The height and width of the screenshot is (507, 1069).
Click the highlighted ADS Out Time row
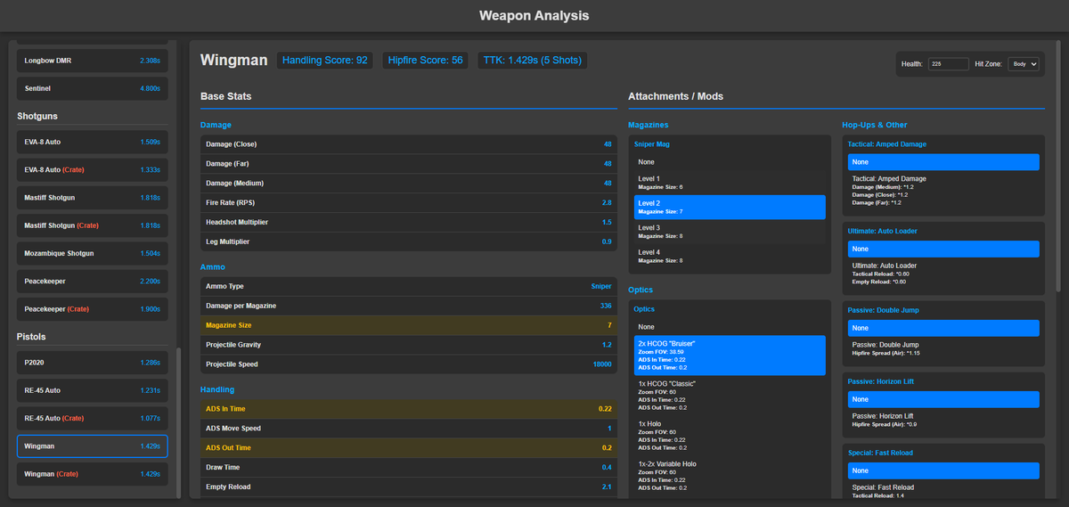point(409,448)
